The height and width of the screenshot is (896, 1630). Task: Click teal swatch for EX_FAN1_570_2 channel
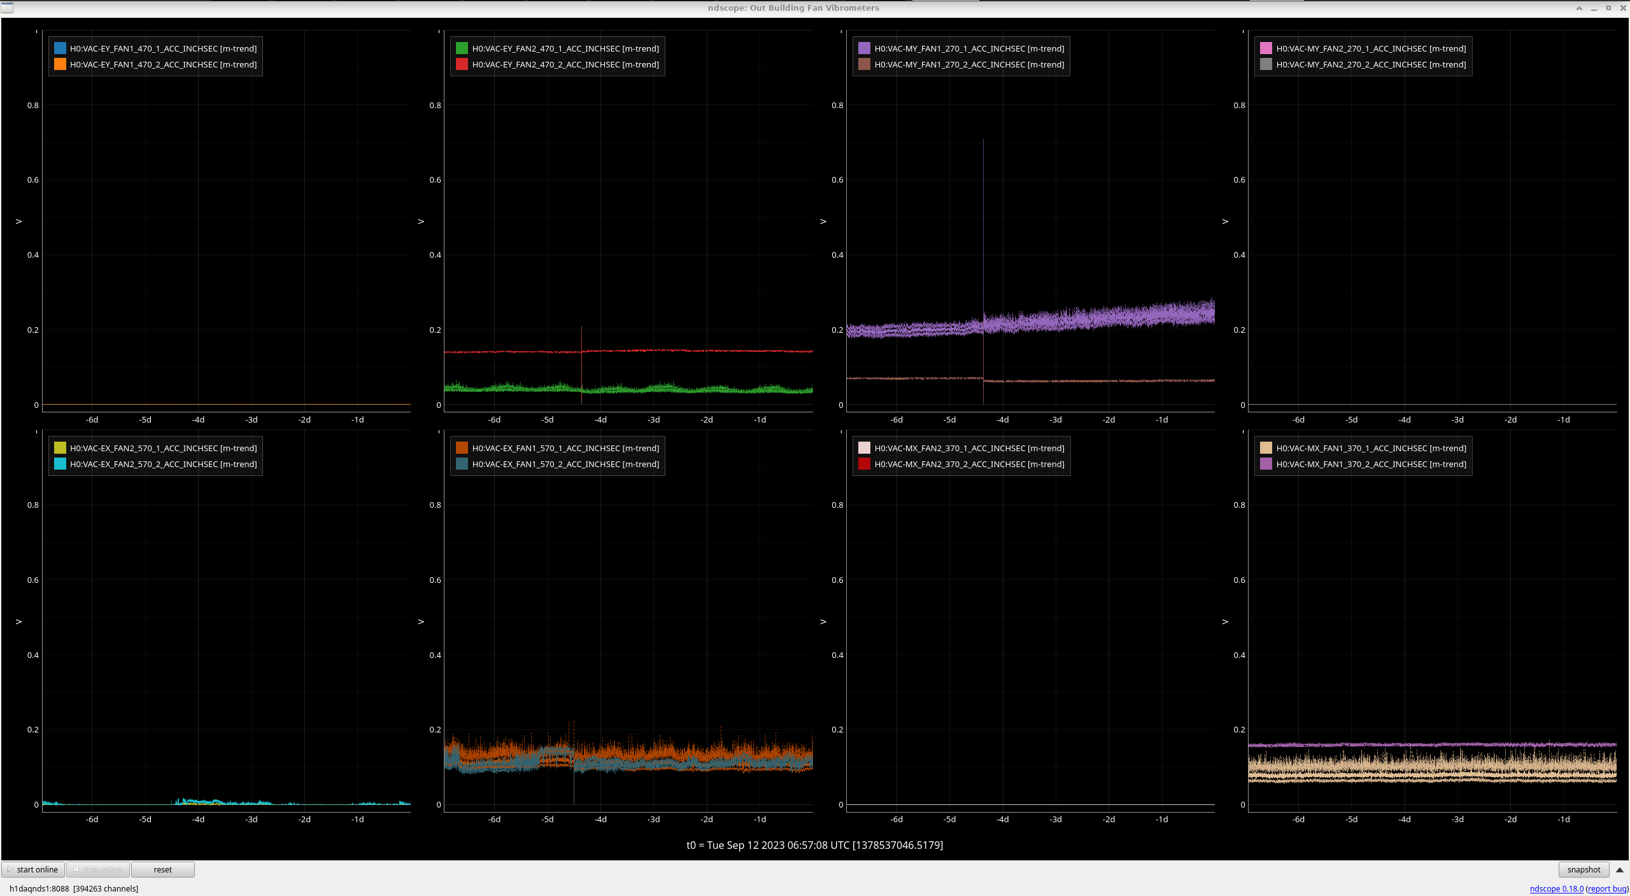click(x=462, y=464)
